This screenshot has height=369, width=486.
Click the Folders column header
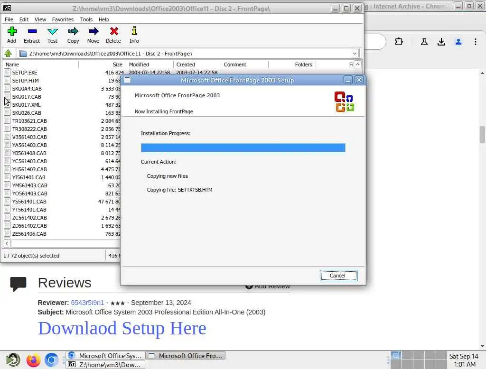click(292, 65)
